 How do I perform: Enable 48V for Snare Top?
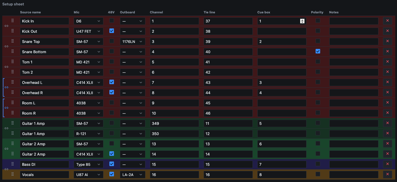(x=112, y=41)
